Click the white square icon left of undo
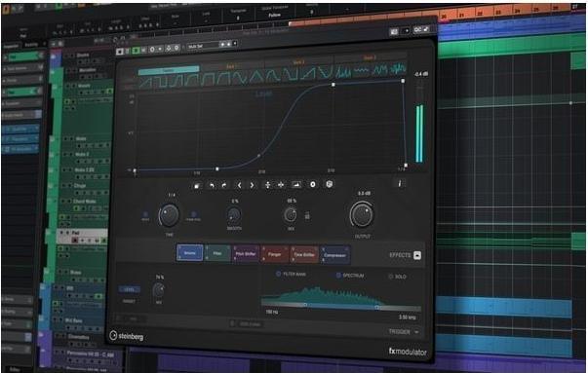The width and height of the screenshot is (588, 373). pos(197,186)
